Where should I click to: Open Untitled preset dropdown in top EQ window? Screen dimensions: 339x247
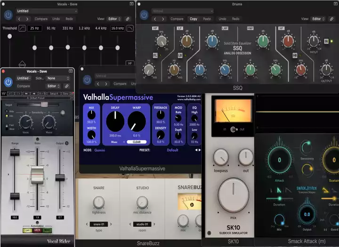click(x=47, y=11)
